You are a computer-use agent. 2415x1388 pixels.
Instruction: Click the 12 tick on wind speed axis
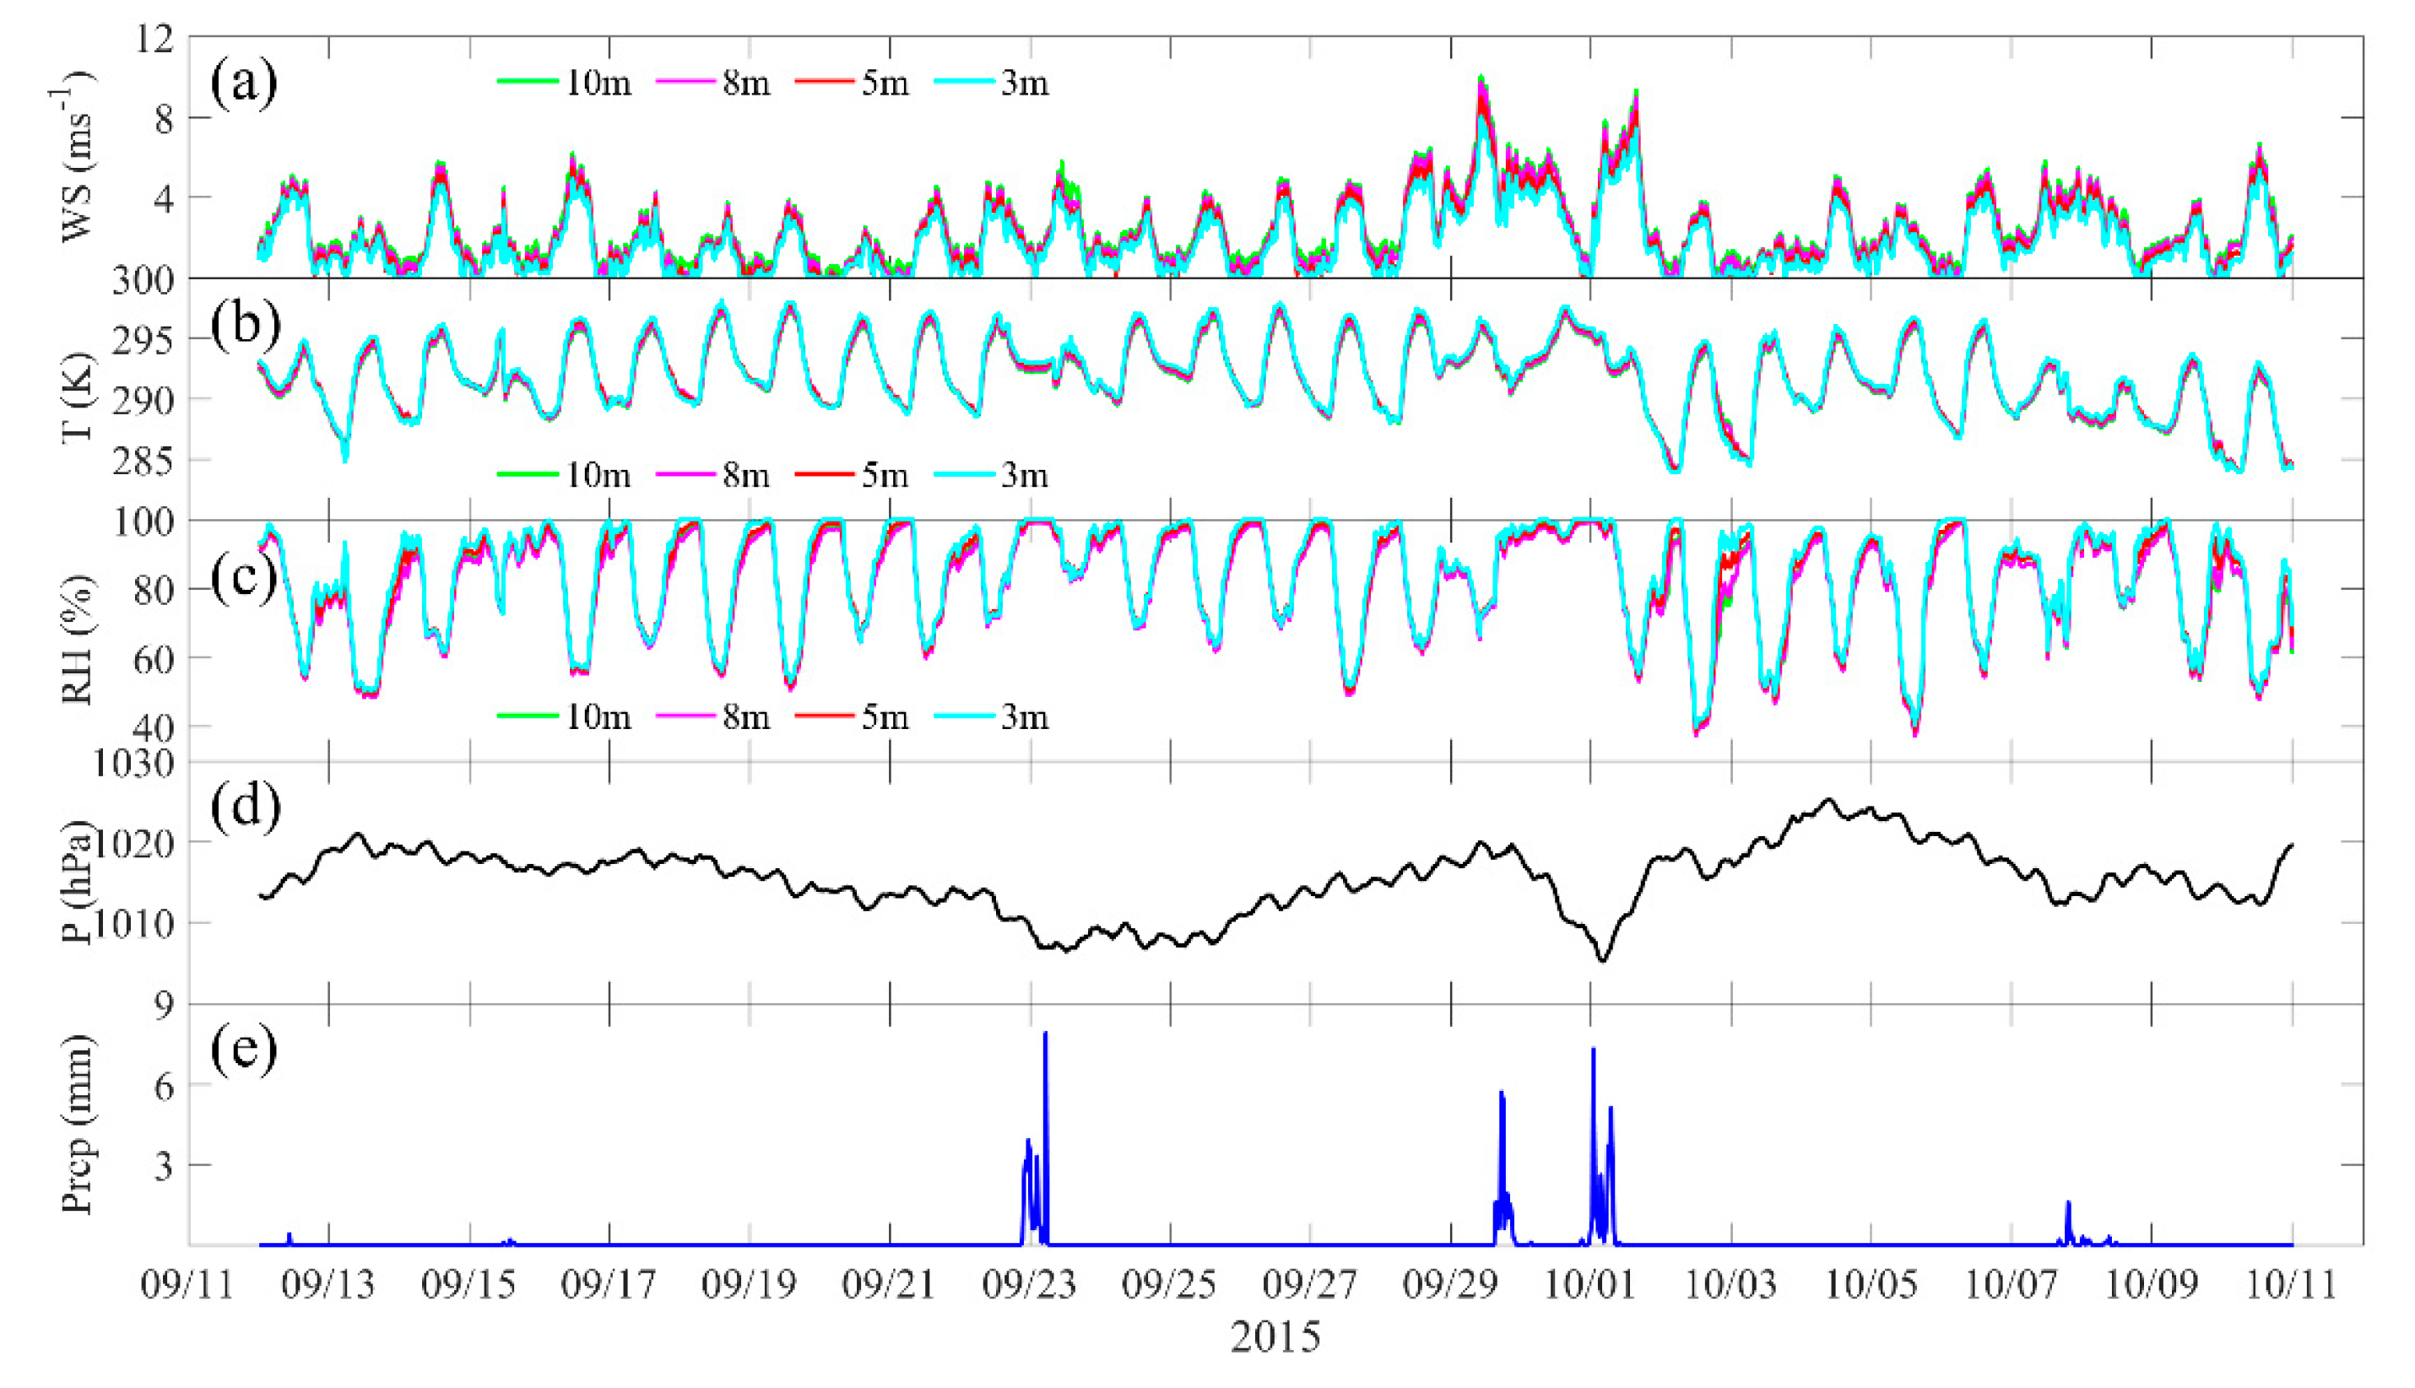click(x=156, y=39)
